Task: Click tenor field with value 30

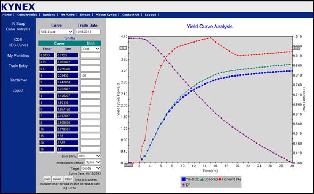Action: point(47,149)
